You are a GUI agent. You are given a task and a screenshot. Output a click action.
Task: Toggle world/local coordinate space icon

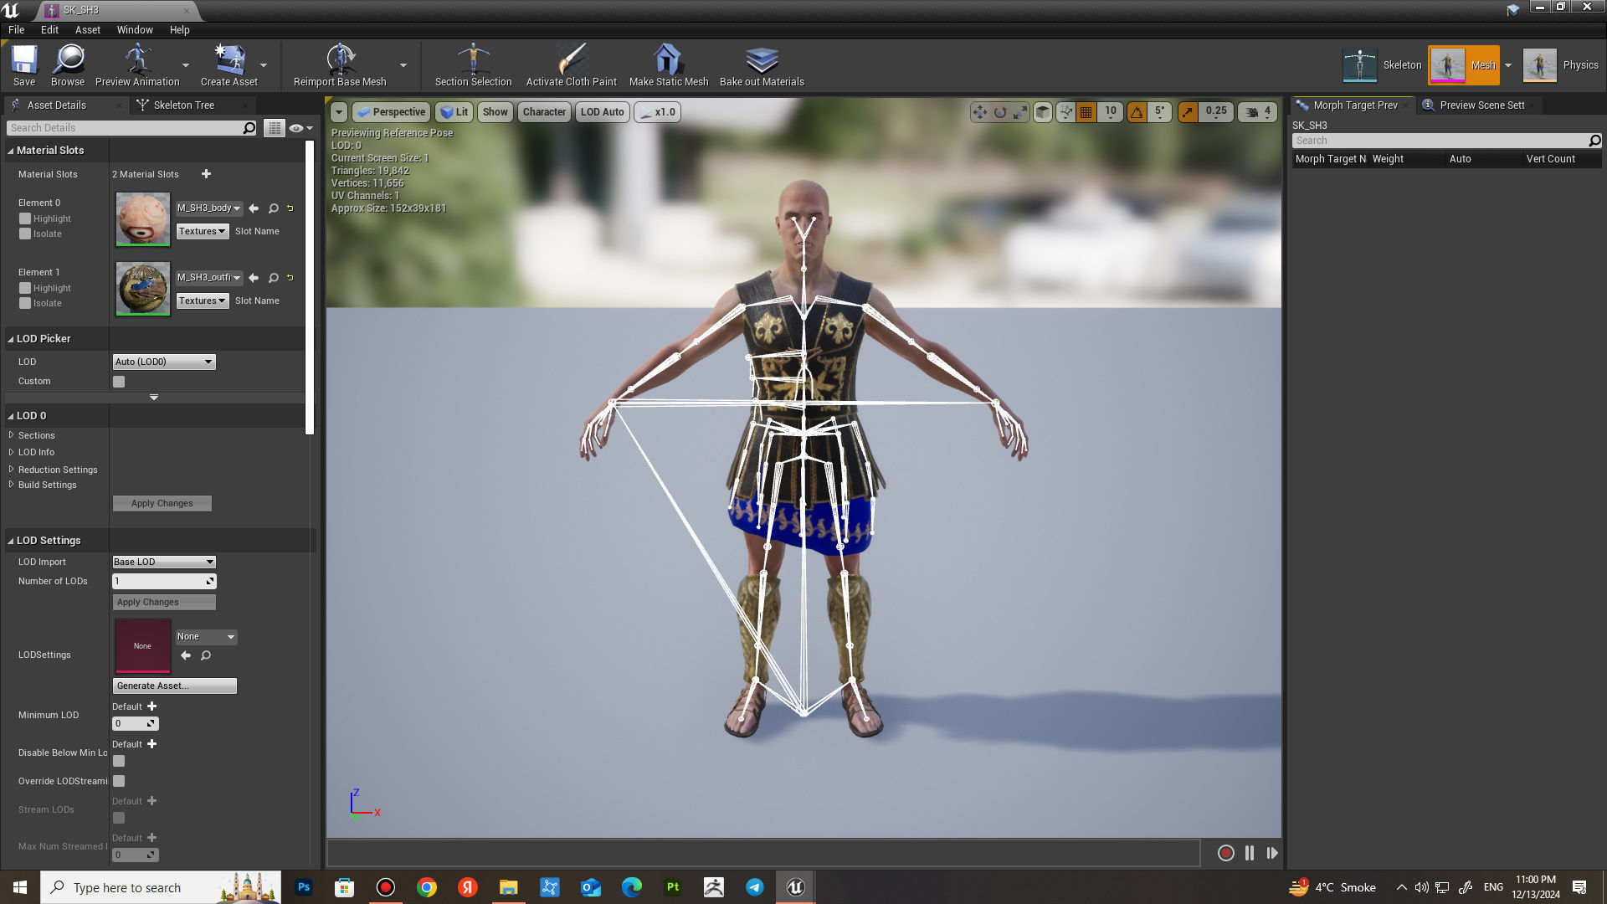click(1043, 112)
